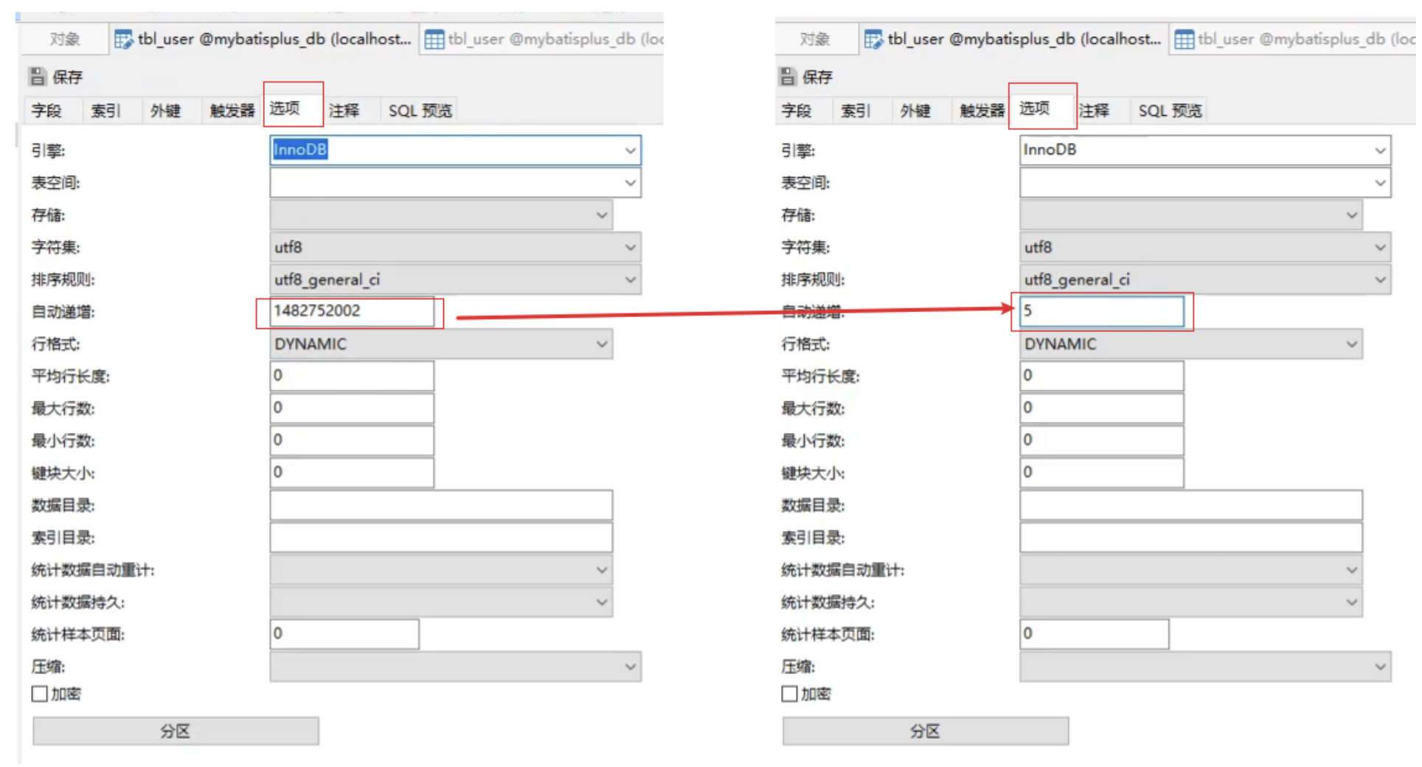
Task: Select 选项 tab in left panel
Action: pos(293,108)
